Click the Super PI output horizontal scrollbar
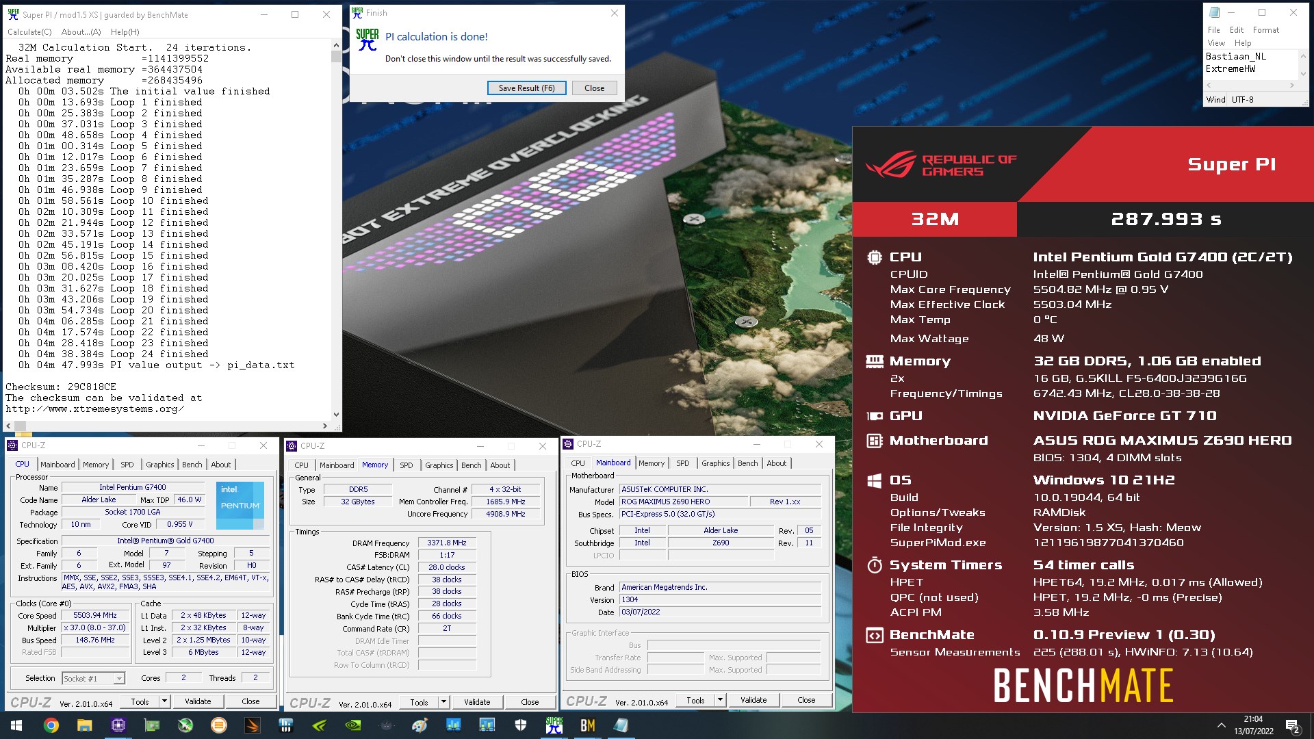 (x=168, y=426)
